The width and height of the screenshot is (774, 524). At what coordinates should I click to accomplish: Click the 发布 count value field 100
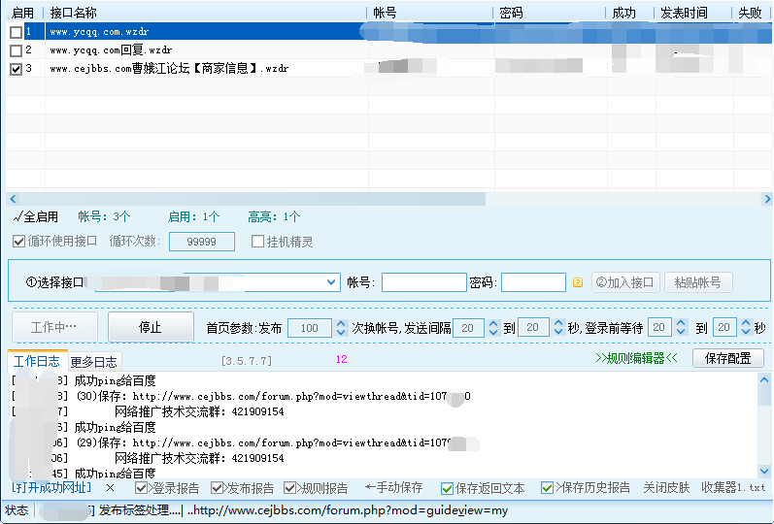point(309,328)
